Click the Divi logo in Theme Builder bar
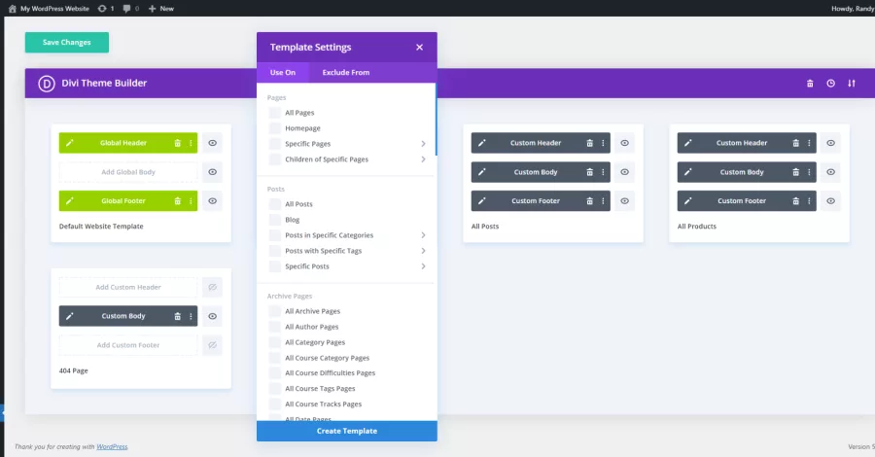The image size is (875, 457). 47,84
